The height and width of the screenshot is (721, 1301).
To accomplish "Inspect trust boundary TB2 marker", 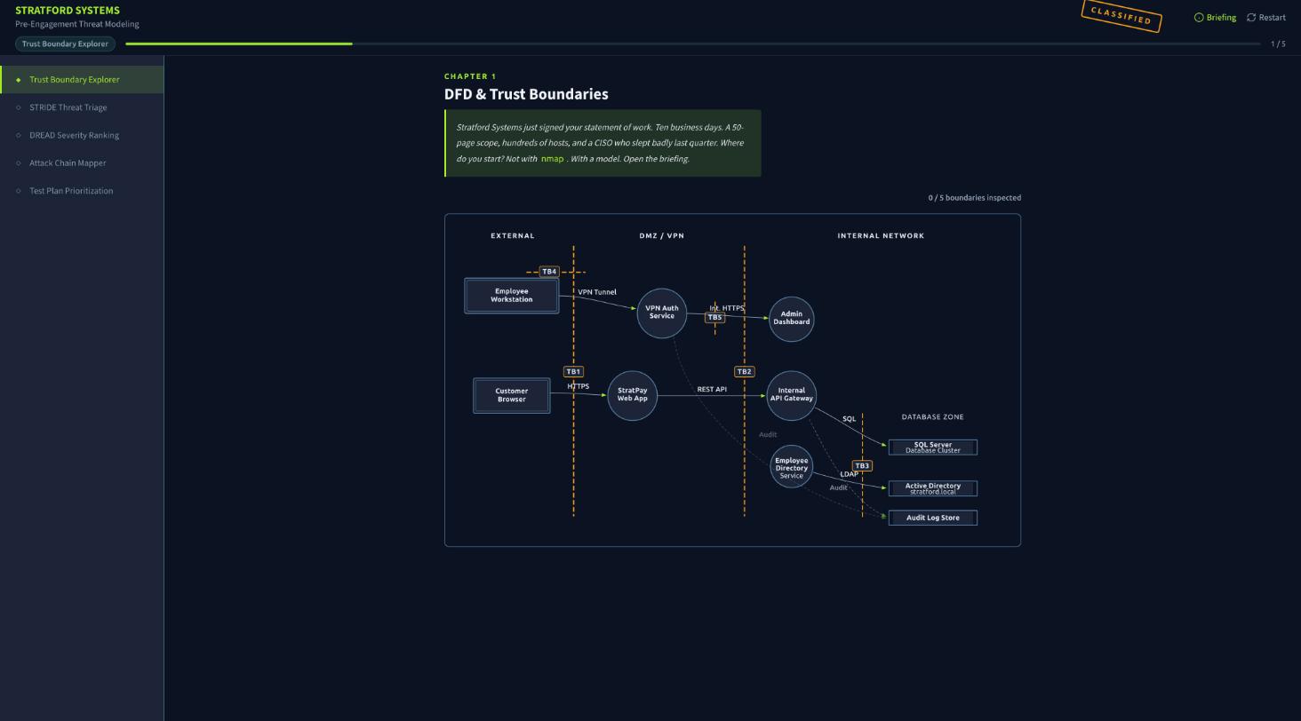I will coord(744,372).
